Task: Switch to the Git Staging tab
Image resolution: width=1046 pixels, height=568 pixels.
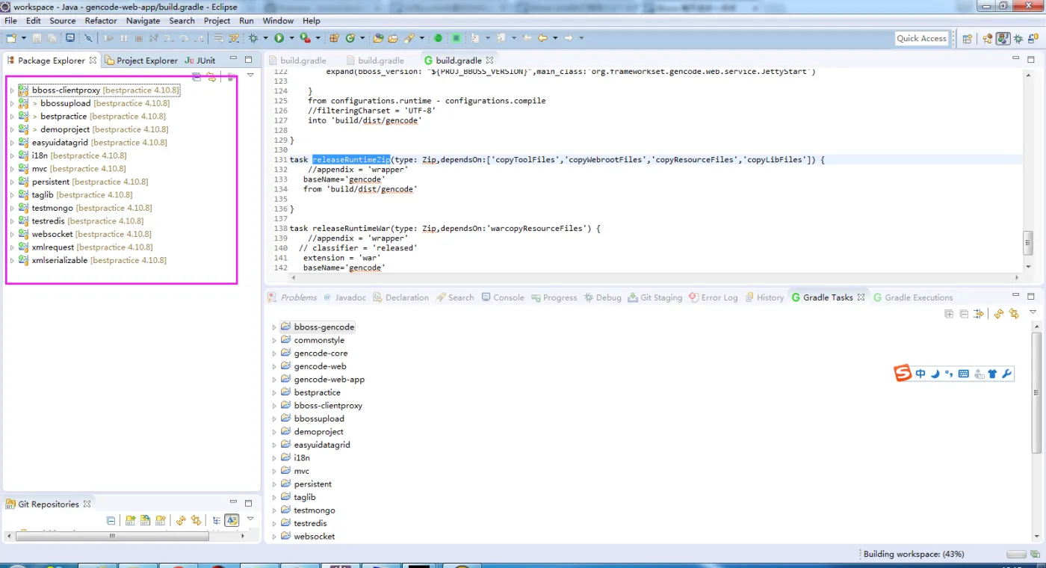Action: coord(655,297)
